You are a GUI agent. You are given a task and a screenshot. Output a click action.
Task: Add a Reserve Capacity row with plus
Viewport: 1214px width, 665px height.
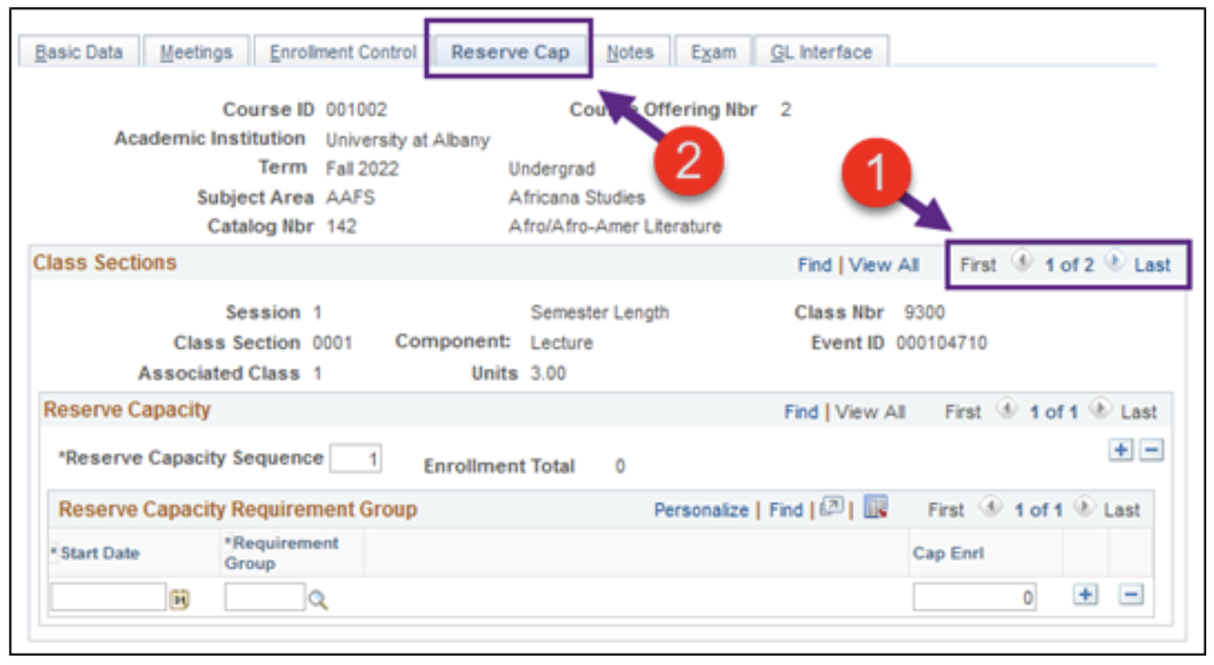point(1121,450)
